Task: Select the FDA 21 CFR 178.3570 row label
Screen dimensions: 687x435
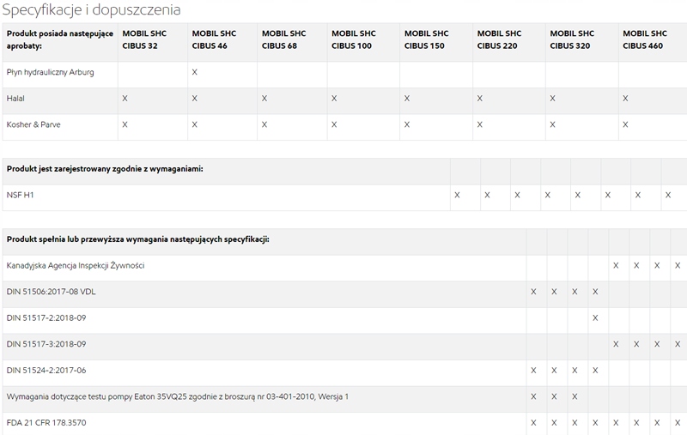Action: [x=46, y=423]
